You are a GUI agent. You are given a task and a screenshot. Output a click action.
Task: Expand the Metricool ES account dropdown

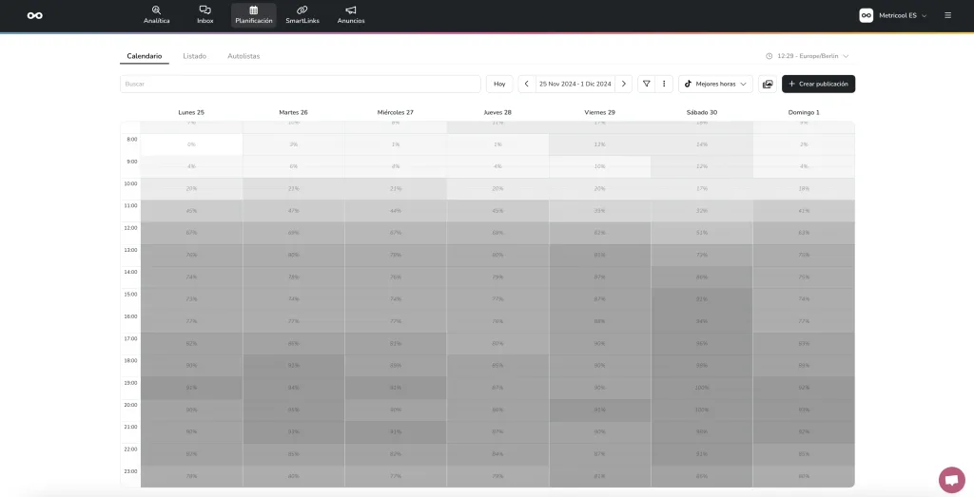click(x=893, y=15)
